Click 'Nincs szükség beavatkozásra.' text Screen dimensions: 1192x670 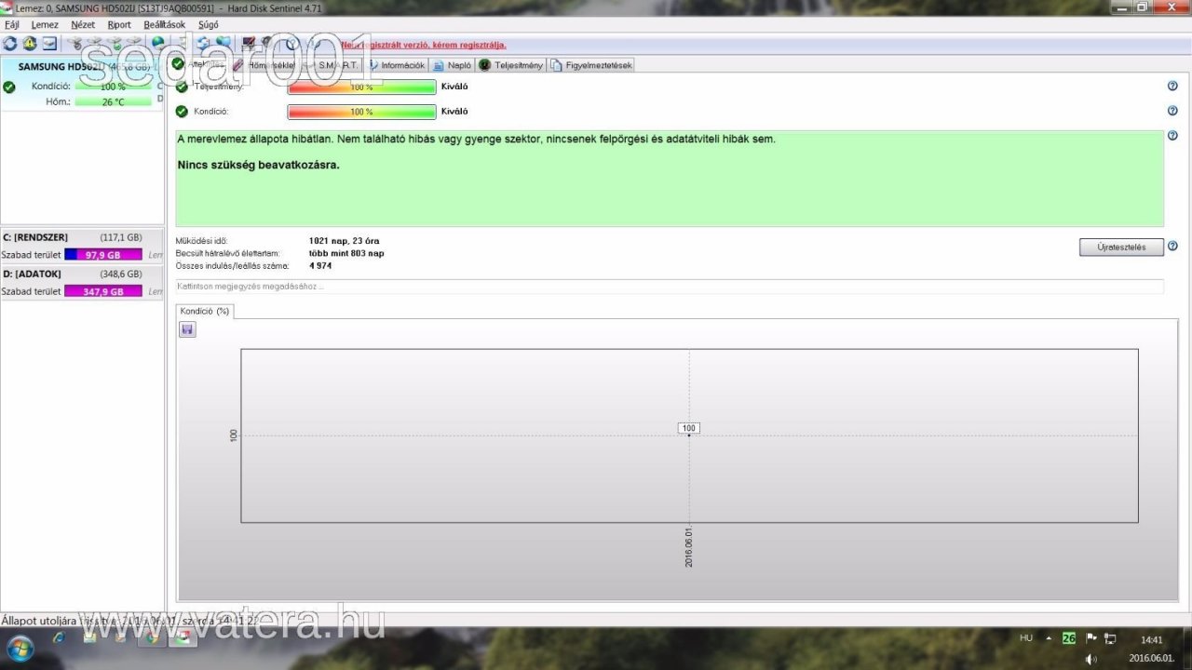(x=258, y=165)
